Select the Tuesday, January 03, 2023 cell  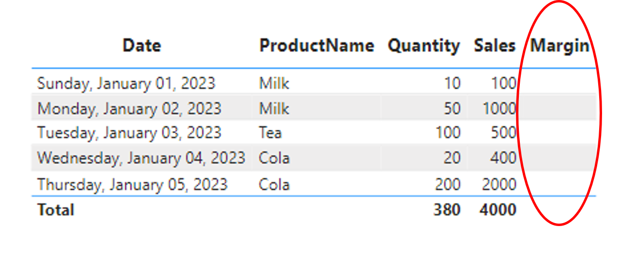[x=129, y=133]
